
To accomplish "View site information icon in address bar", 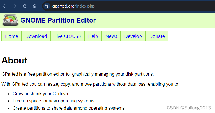I will (47, 6).
